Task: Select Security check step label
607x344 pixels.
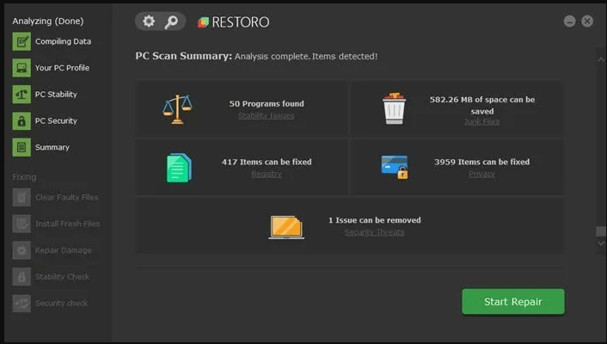Action: click(62, 303)
